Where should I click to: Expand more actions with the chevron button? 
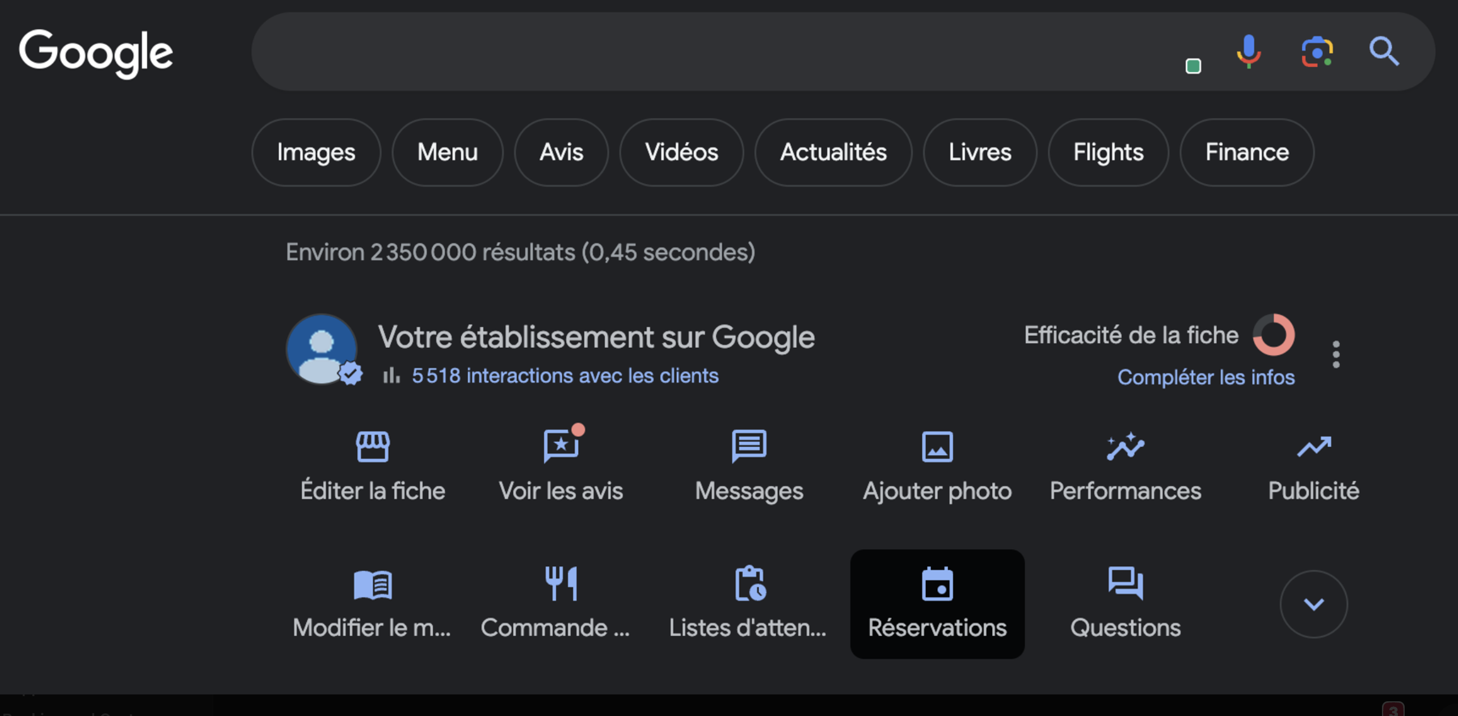pyautogui.click(x=1314, y=604)
